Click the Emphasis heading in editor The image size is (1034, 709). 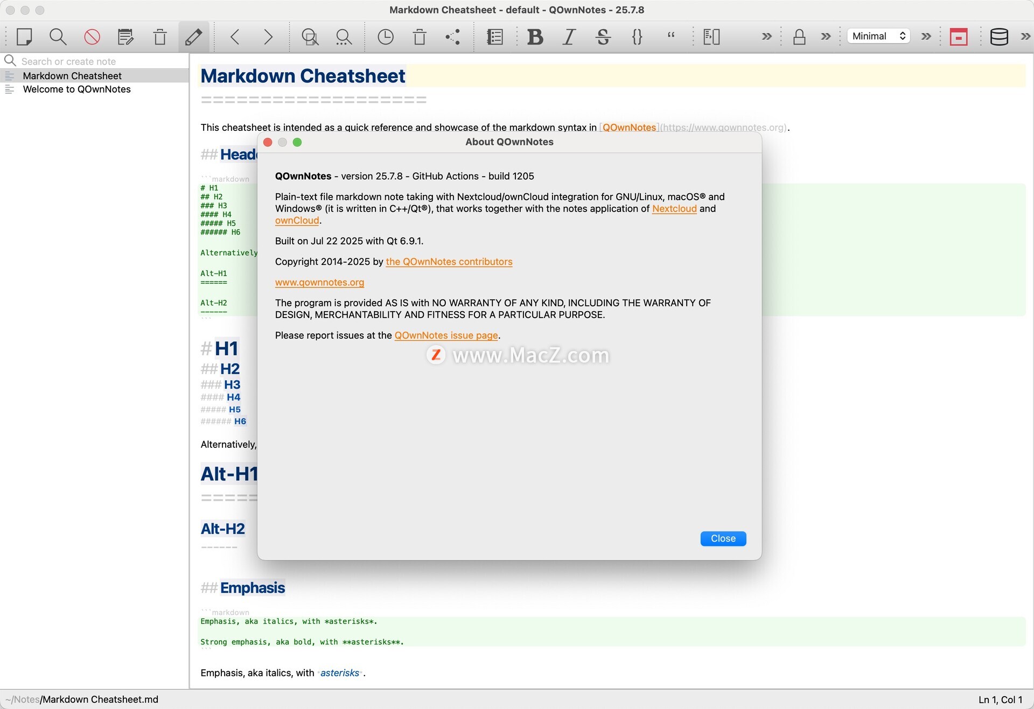pos(252,587)
